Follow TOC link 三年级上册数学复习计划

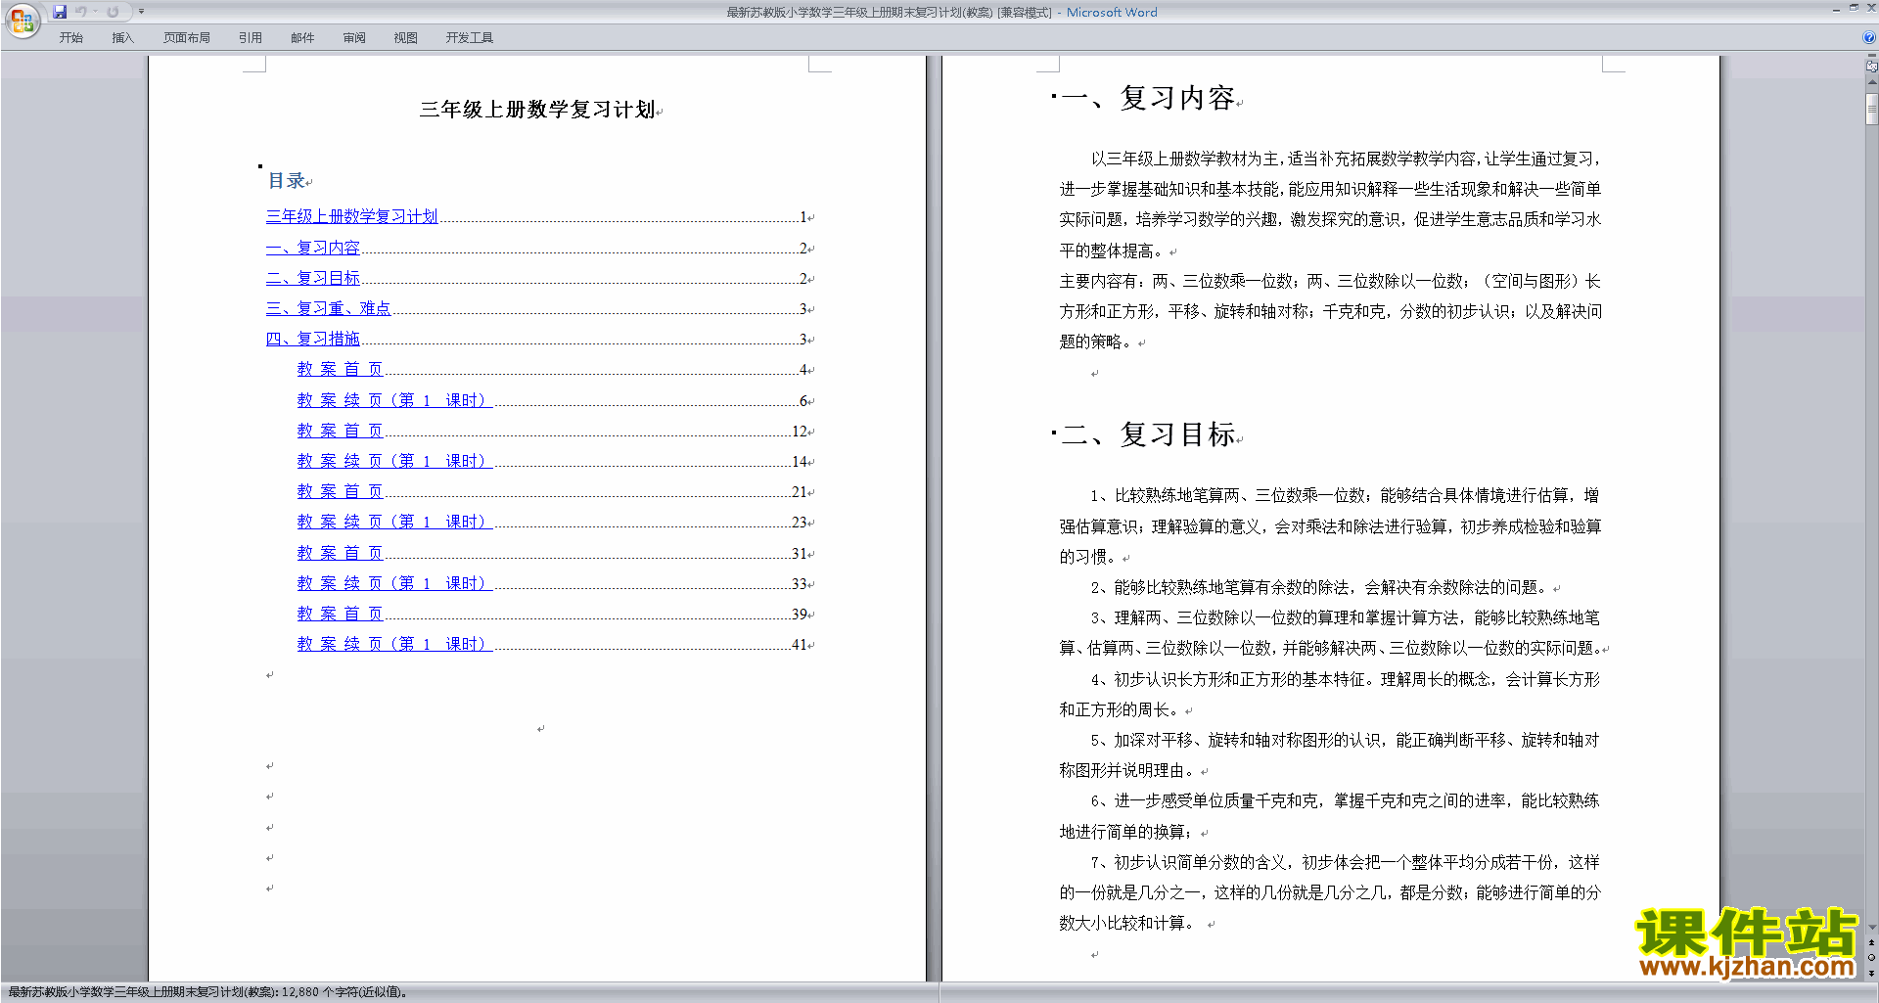point(351,216)
